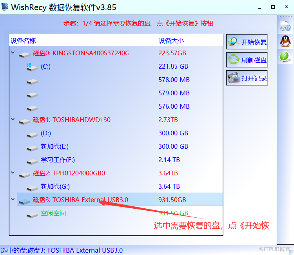Collapse 磁盘1 TOSHIBAHDWD130 tree node
This screenshot has height=255, width=294.
(13, 119)
